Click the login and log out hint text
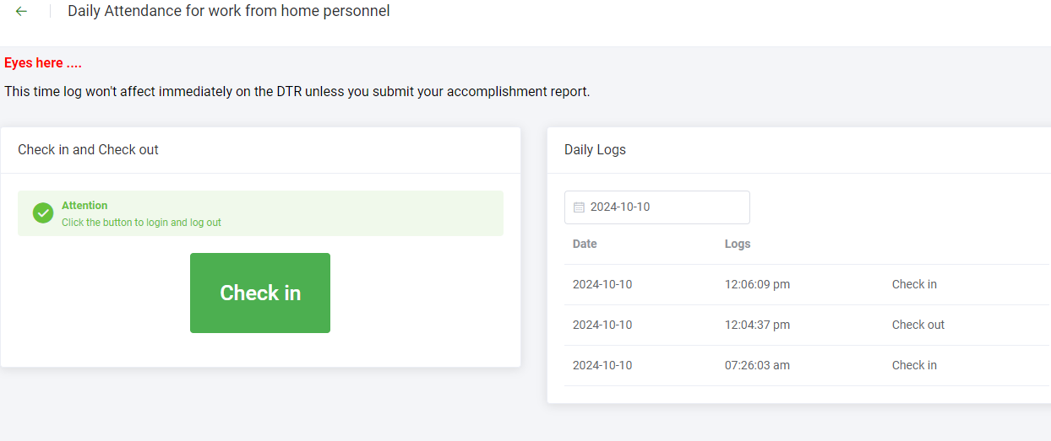1051x441 pixels. 141,223
